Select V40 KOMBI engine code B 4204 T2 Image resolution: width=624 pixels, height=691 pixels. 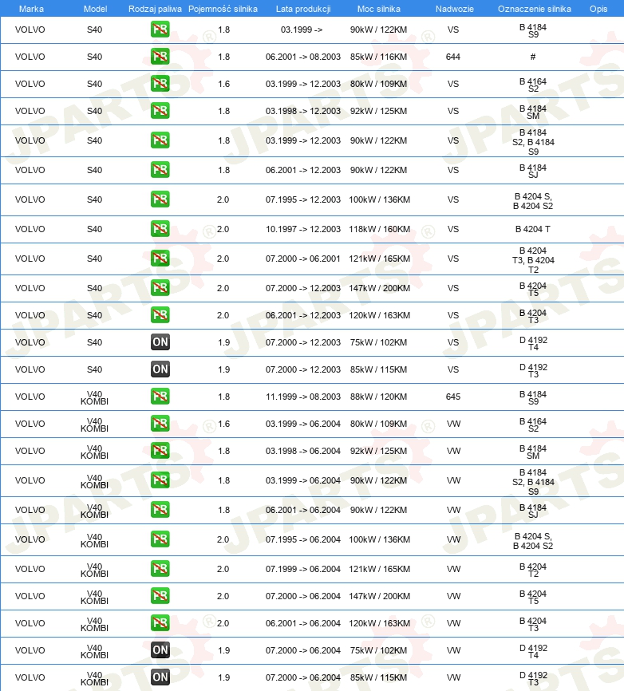pos(533,570)
